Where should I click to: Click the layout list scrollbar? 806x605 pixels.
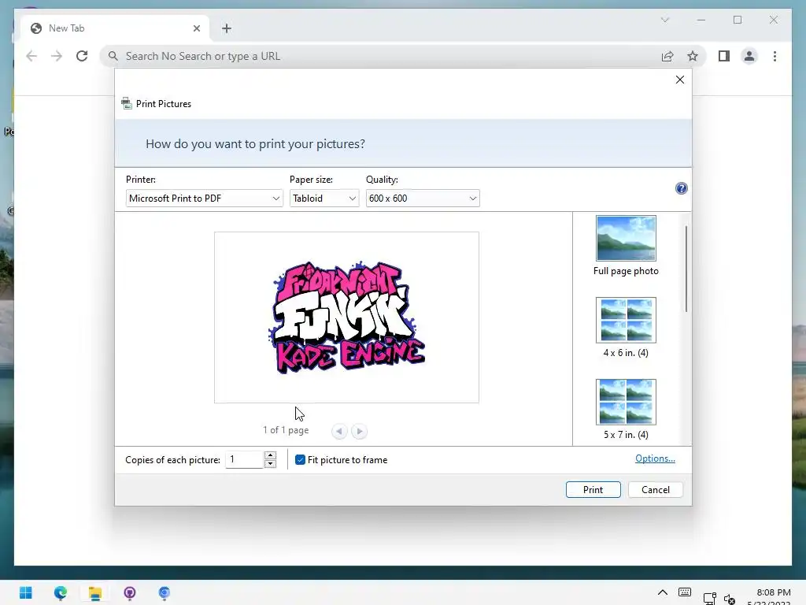686,268
